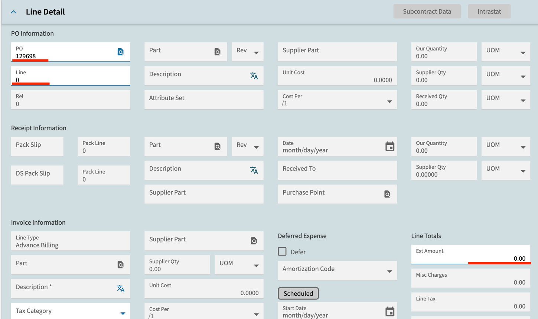Click the Intrastat button
The width and height of the screenshot is (538, 319).
(489, 12)
